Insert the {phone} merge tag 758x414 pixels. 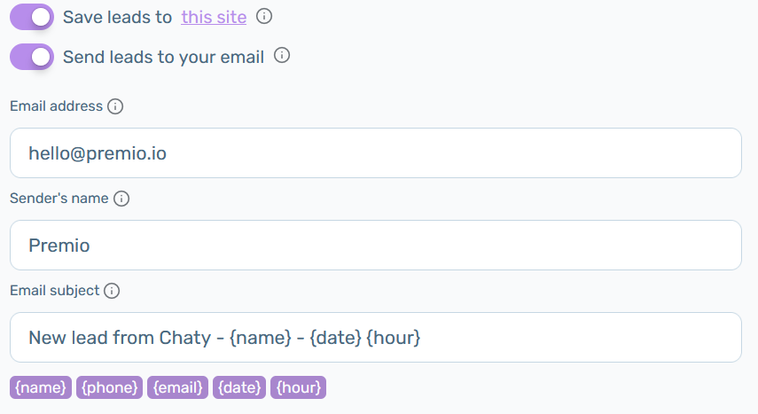[x=109, y=387]
